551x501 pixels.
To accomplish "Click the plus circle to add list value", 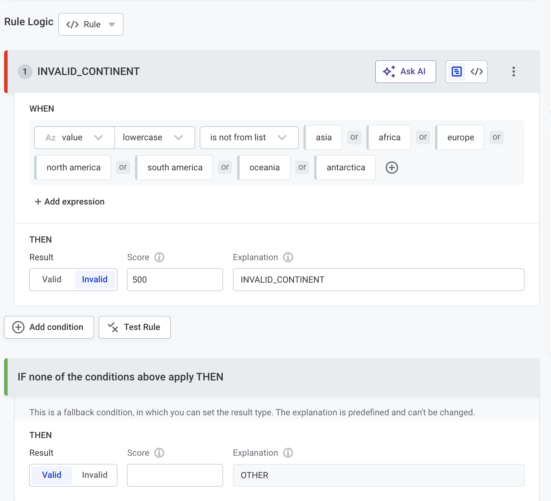I will point(391,168).
